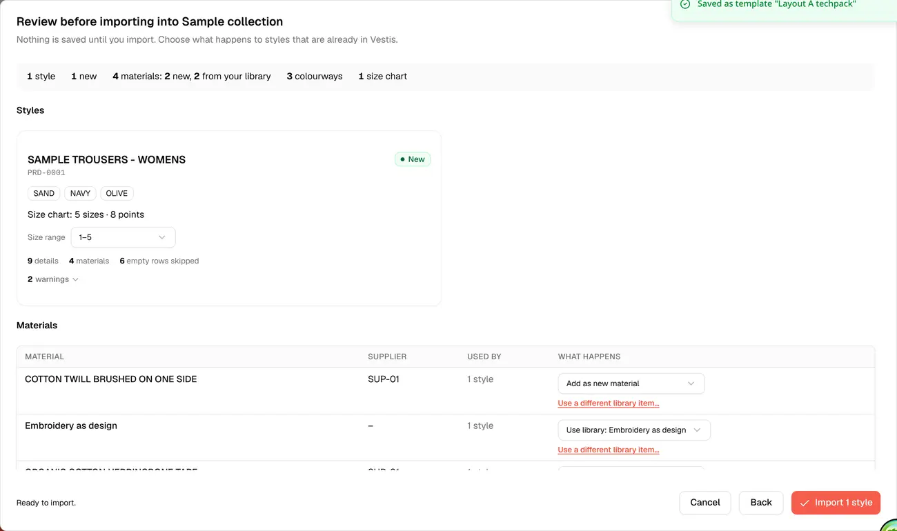This screenshot has width=897, height=531.
Task: Click the WHAT HAPPENS column header
Action: click(589, 357)
